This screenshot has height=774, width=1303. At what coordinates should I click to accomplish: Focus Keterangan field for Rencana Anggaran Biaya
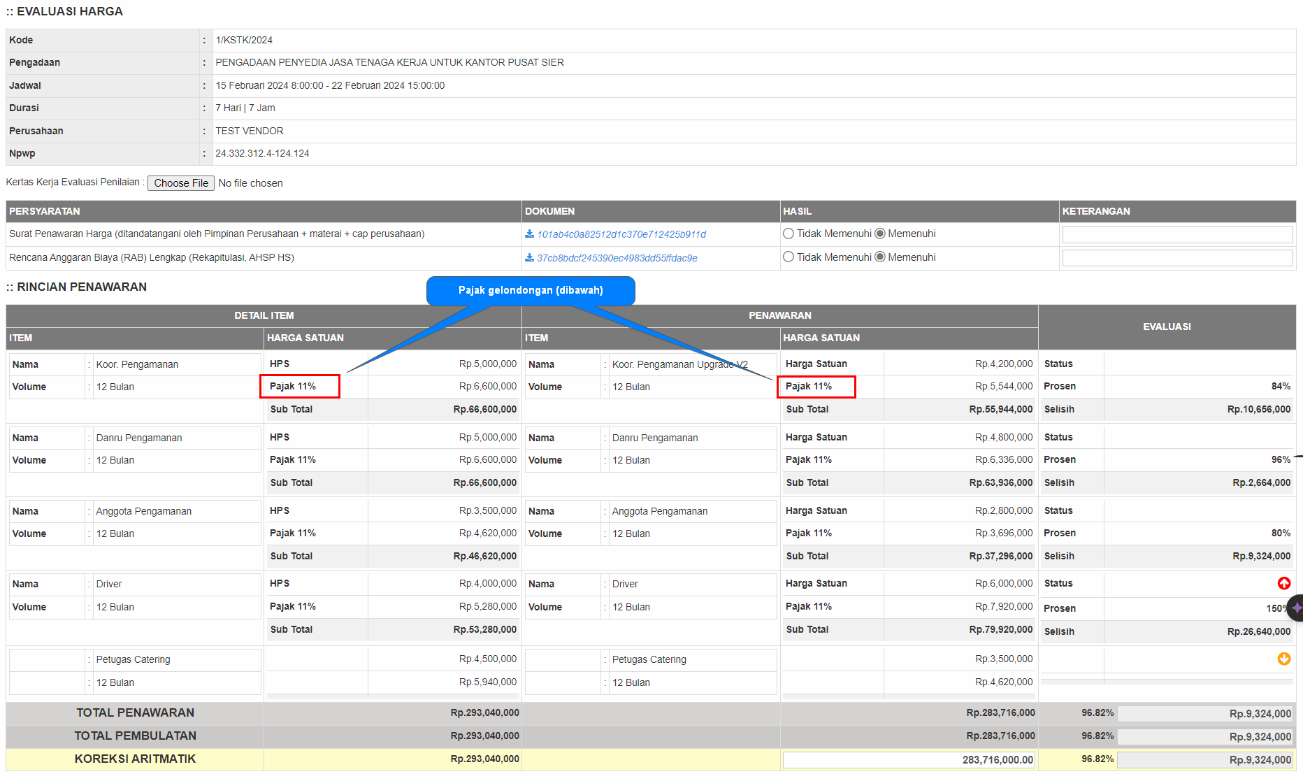[1177, 258]
